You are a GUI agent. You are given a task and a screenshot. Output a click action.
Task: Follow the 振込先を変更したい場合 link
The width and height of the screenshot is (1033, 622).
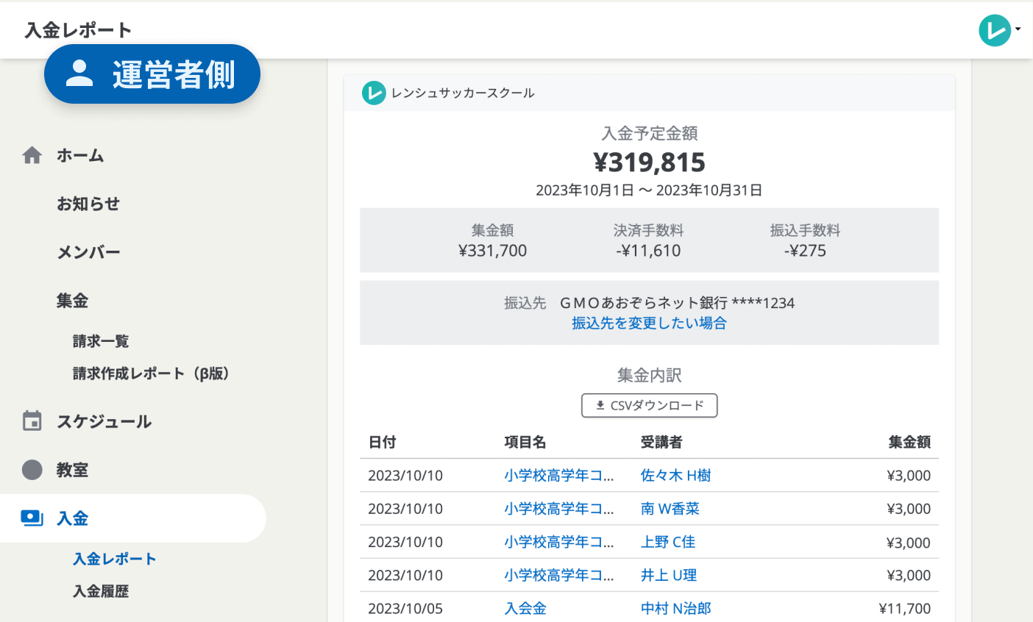[649, 323]
